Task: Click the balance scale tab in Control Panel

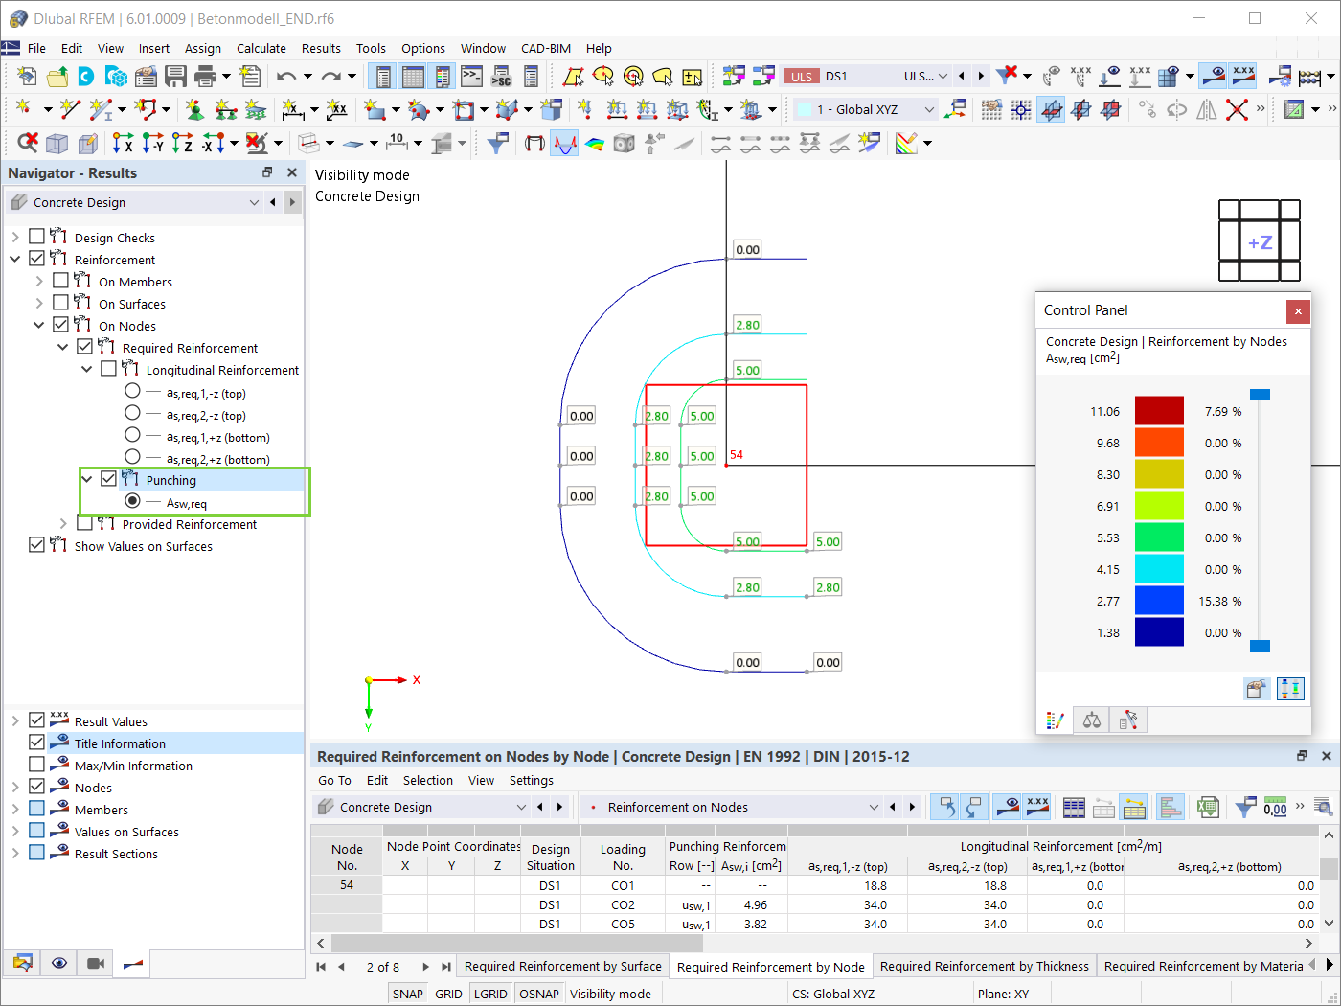Action: (1092, 720)
